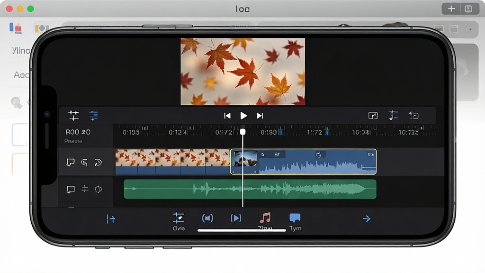Select the yellow-outlined blue waveform clip
485x273 pixels.
coord(304,162)
